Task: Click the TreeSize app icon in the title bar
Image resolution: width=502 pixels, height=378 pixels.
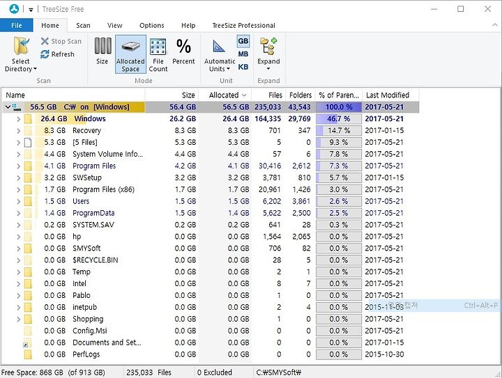Action: click(14, 8)
